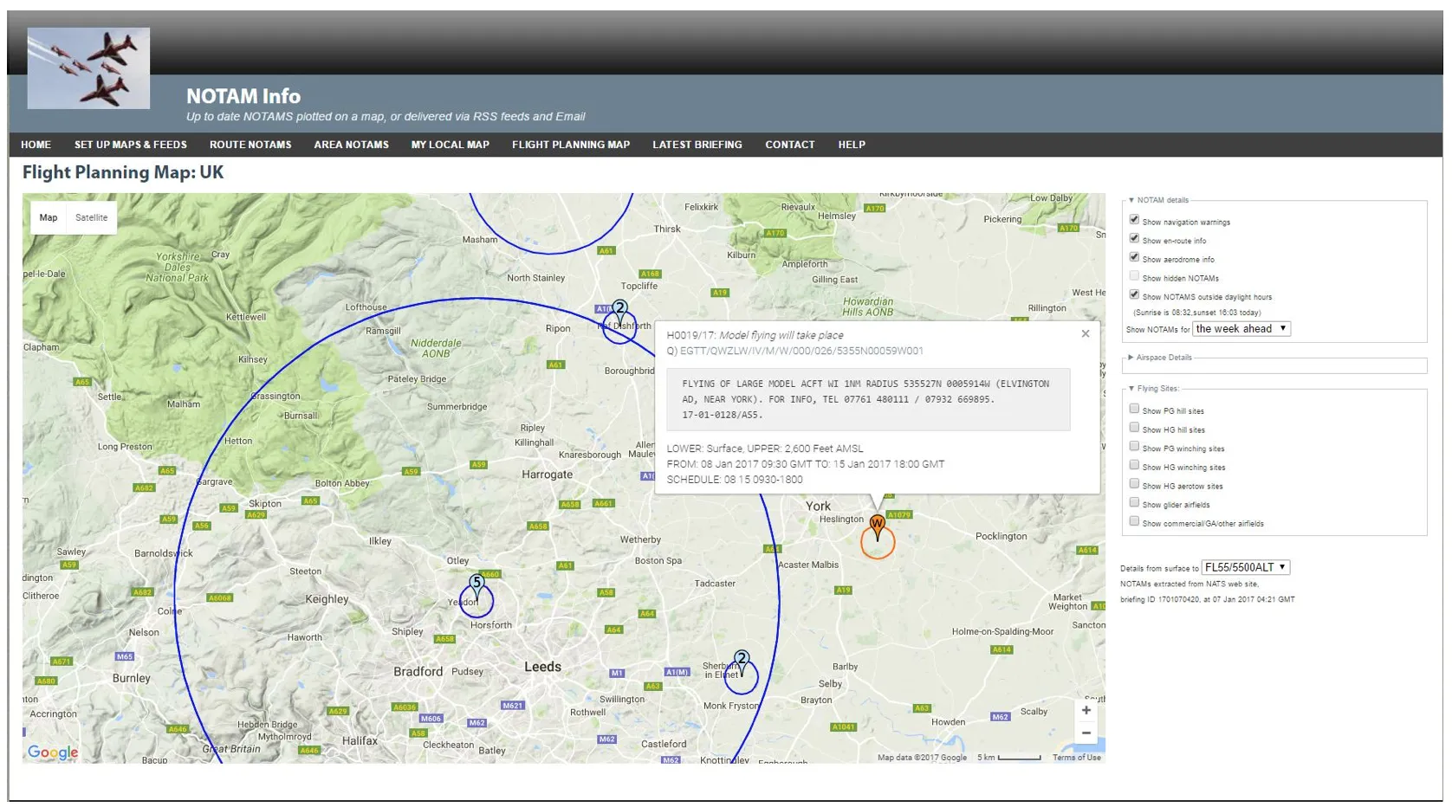1452x807 pixels.
Task: Toggle Show NOTAMS outside daylight hours
Action: click(x=1134, y=295)
